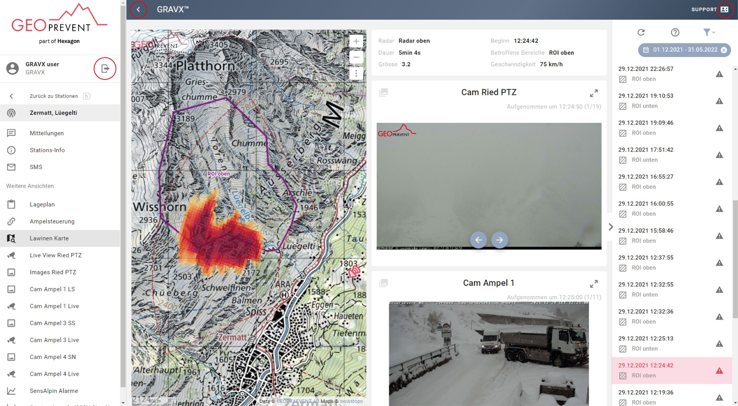Select Lawinen Karte view
The height and width of the screenshot is (406, 738).
point(60,238)
